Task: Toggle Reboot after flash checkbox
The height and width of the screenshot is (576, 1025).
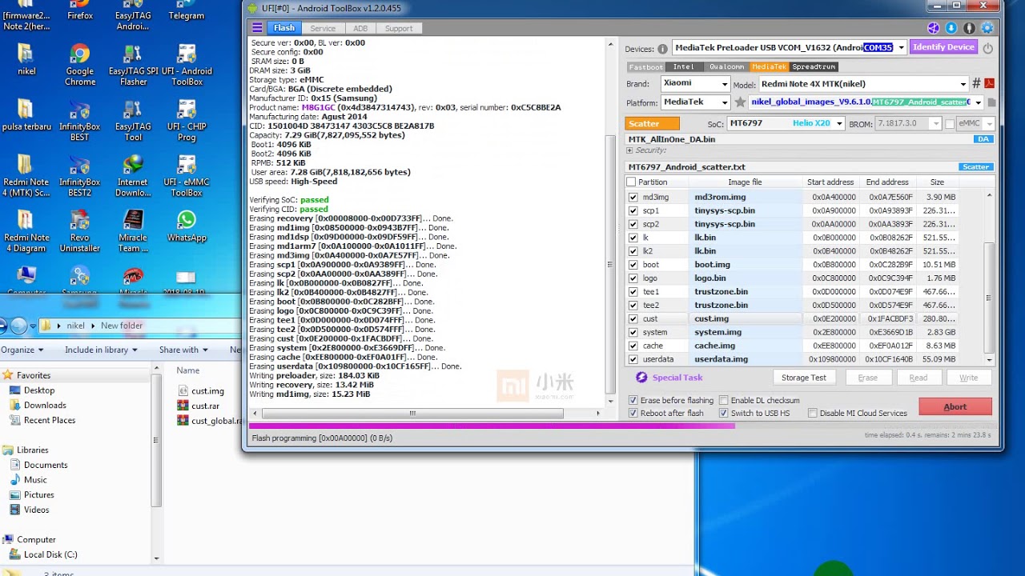Action: pos(633,414)
